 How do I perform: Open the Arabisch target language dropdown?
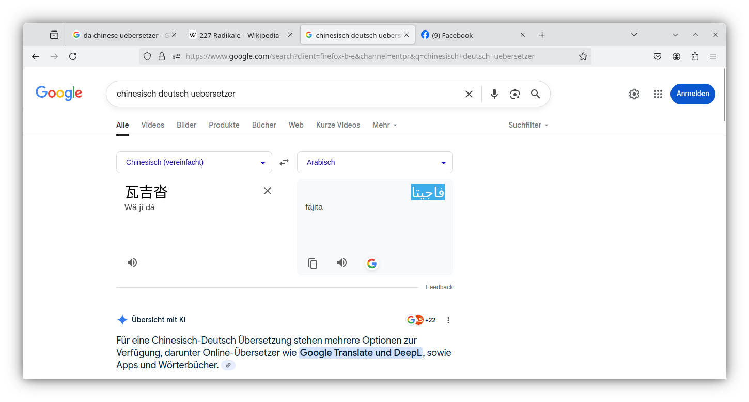374,162
